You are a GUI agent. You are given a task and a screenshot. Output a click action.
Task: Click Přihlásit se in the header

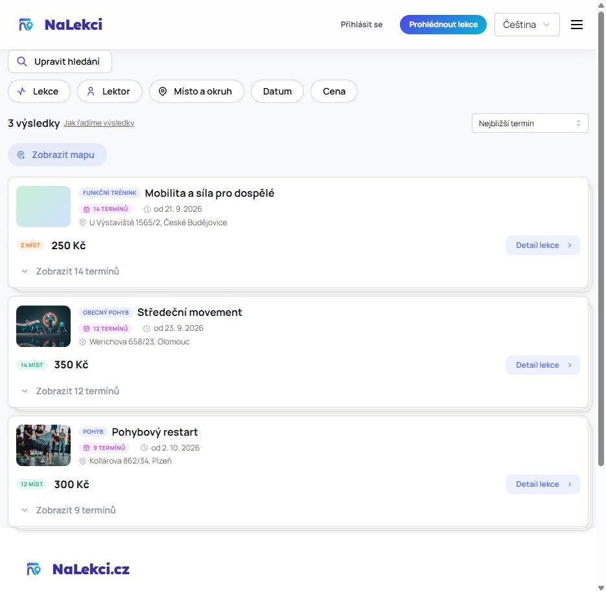point(362,25)
